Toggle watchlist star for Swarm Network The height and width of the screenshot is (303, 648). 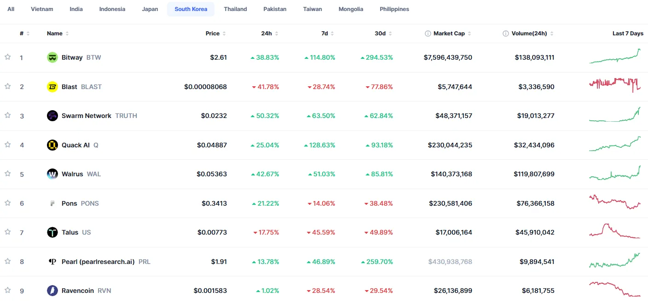(7, 115)
